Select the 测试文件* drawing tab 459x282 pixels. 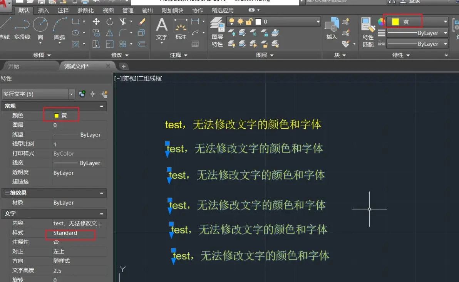[76, 66]
